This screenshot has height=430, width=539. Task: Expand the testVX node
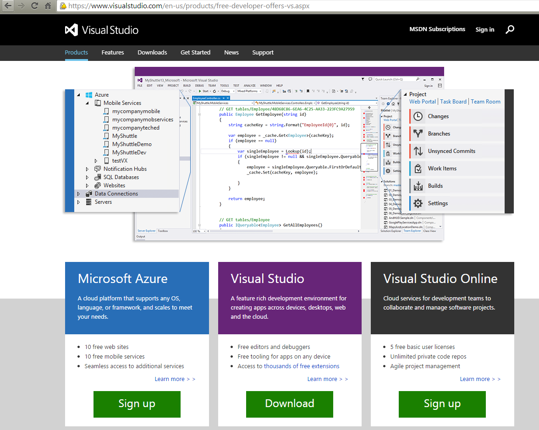click(x=96, y=161)
